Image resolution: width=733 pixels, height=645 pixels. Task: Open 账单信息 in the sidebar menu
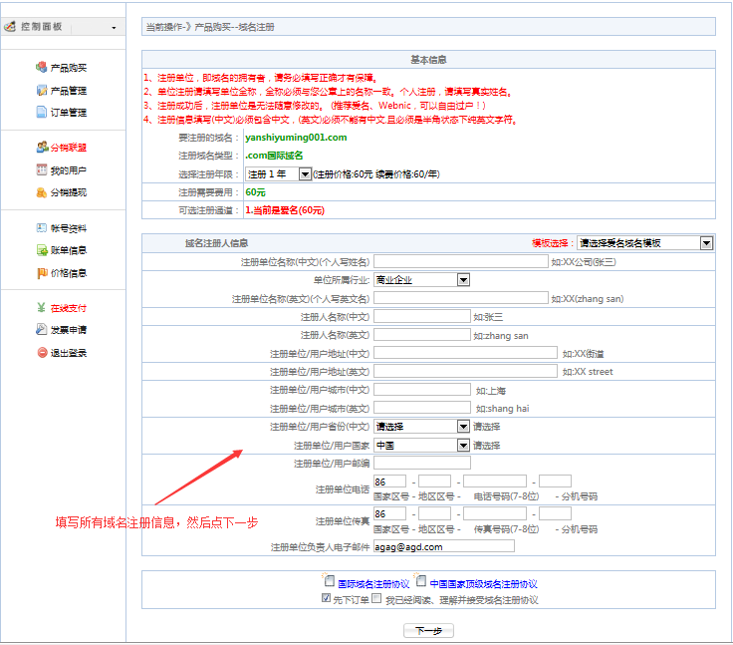pos(68,250)
